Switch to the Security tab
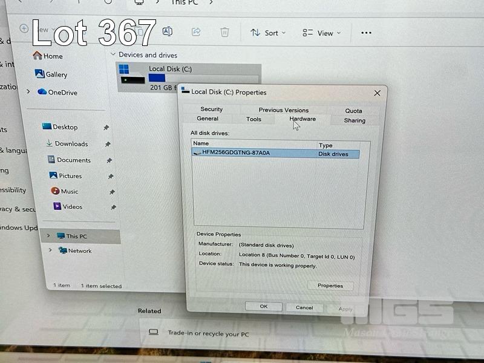Viewport: 484px width, 363px height. pos(212,109)
